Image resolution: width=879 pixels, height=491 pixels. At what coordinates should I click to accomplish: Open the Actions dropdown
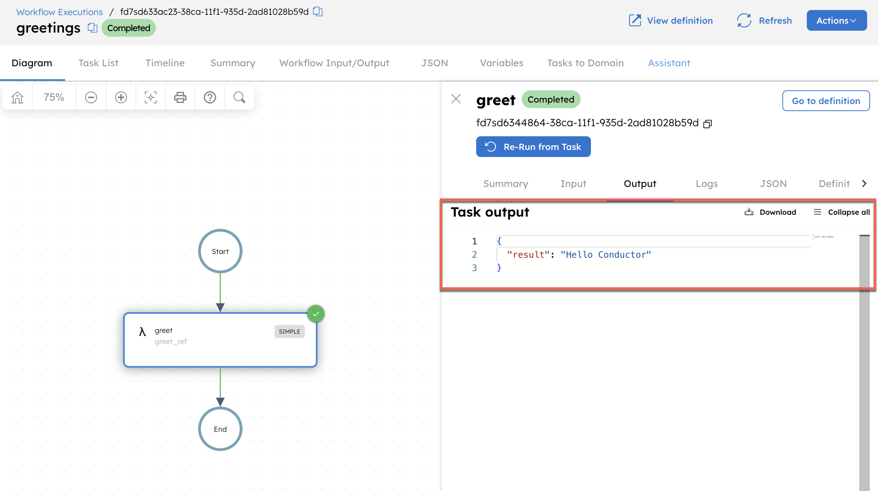(836, 20)
